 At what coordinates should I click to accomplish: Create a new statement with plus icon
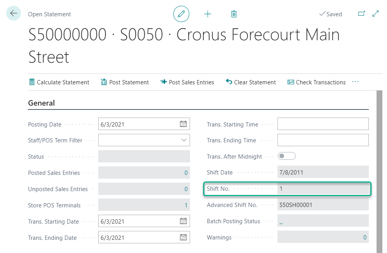click(x=208, y=14)
